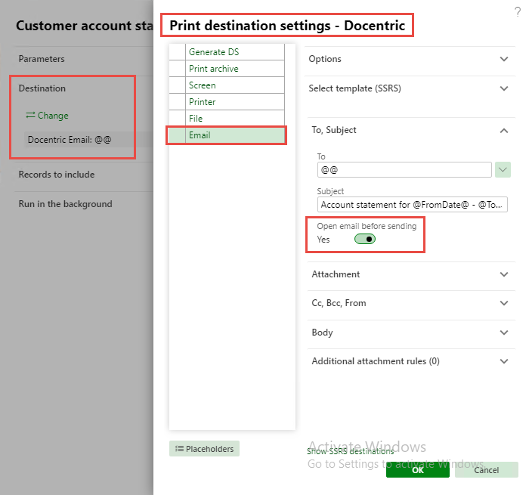Click the Change destination arrows icon
Screen dimensions: 529x495
point(31,116)
